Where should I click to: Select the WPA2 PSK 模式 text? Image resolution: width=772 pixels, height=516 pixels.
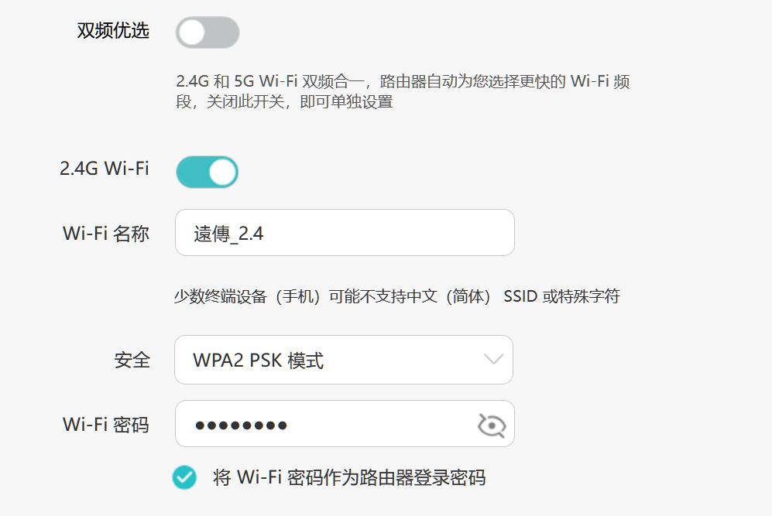[x=258, y=361]
